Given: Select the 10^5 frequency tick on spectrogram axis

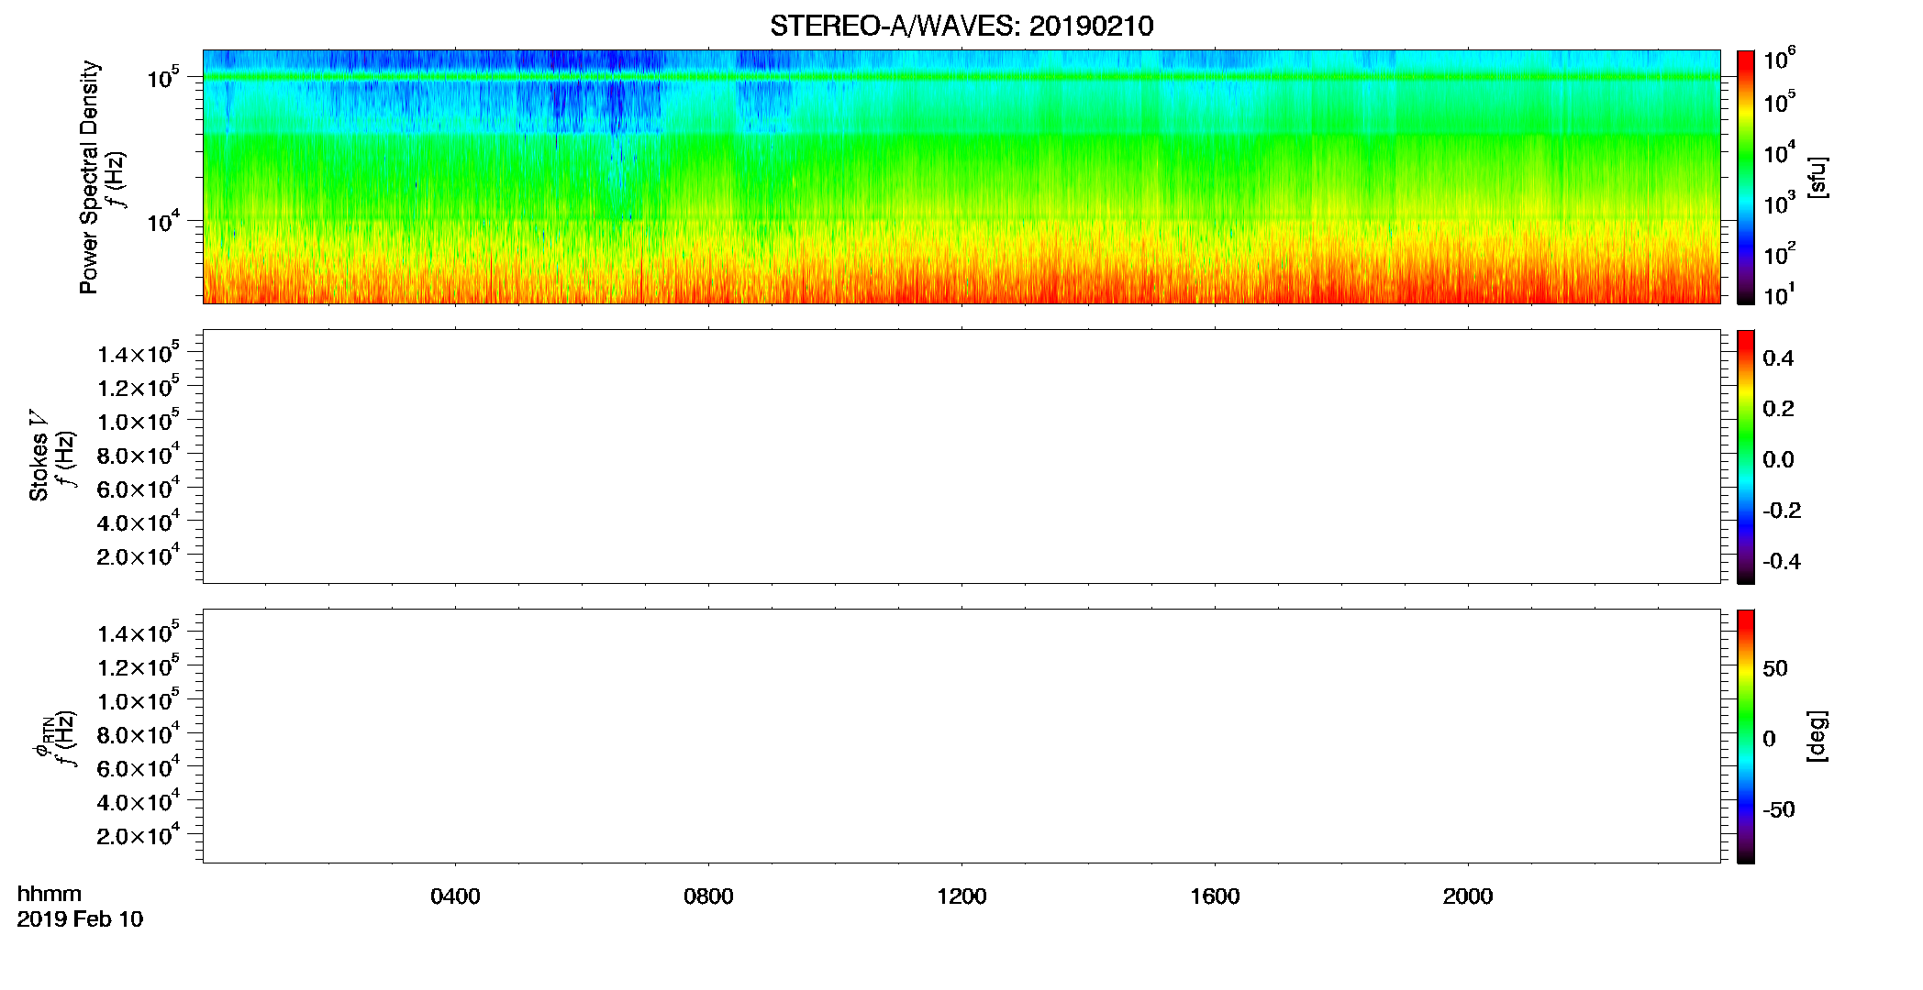Looking at the screenshot, I should click(x=162, y=77).
